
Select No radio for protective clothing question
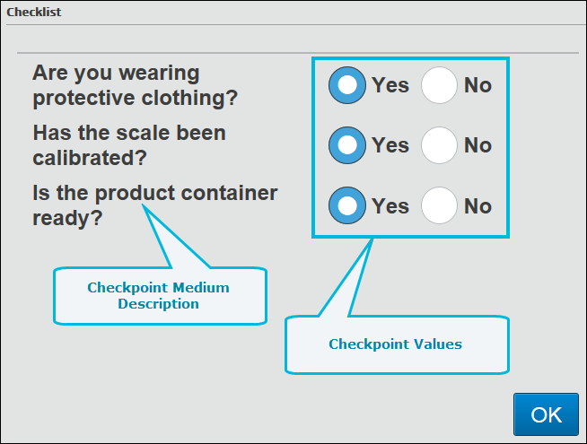tap(439, 85)
